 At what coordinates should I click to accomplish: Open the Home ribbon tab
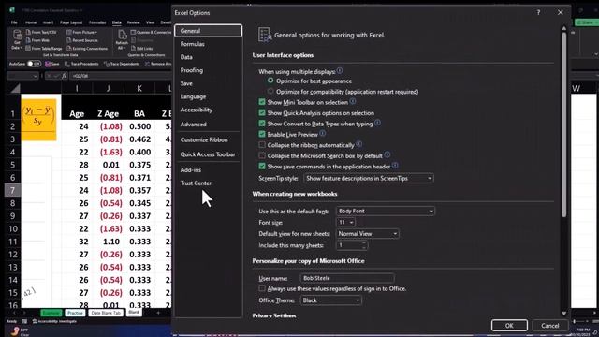click(31, 22)
